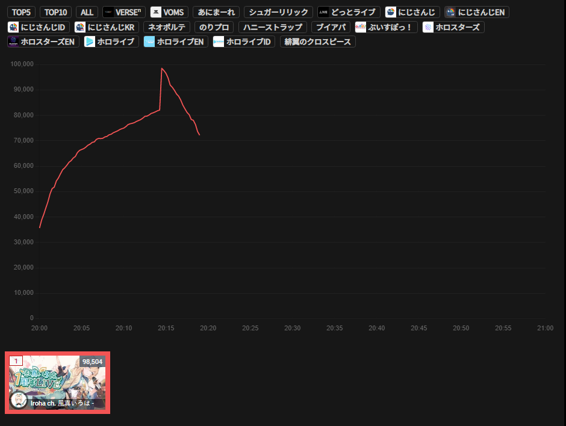566x426 pixels.
Task: Click the VERSEn group logo icon
Action: (108, 12)
